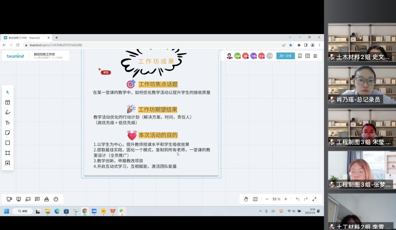Click the board title 教改创新工作坊
This screenshot has width=396, height=230.
[x=44, y=54]
